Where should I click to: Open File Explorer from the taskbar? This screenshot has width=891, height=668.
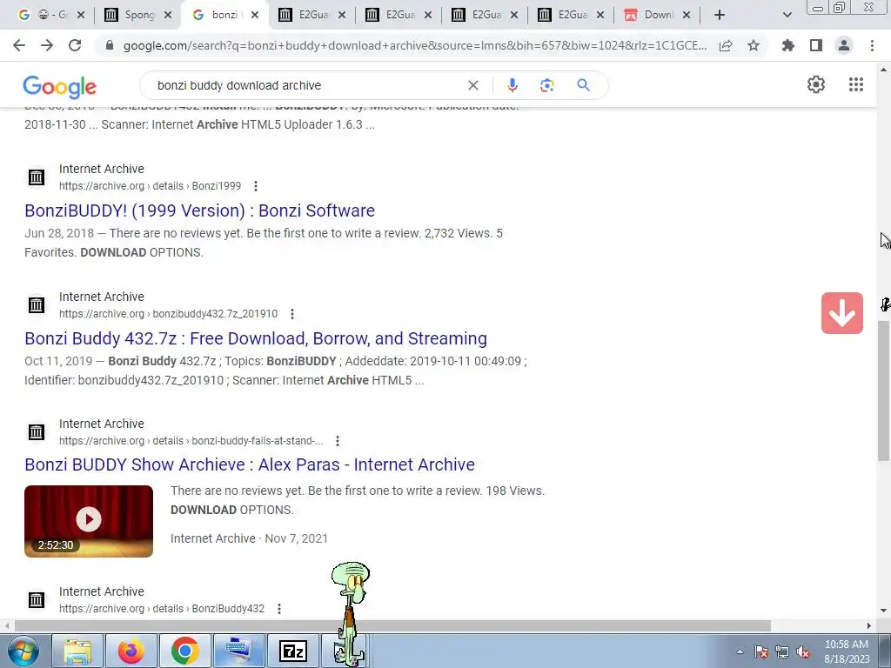[77, 651]
